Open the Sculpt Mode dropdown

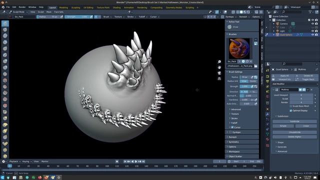pos(18,12)
